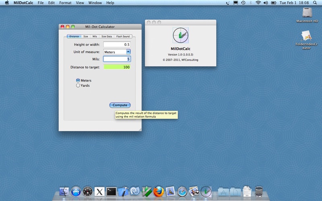Switch to the Distance tab

coord(74,36)
